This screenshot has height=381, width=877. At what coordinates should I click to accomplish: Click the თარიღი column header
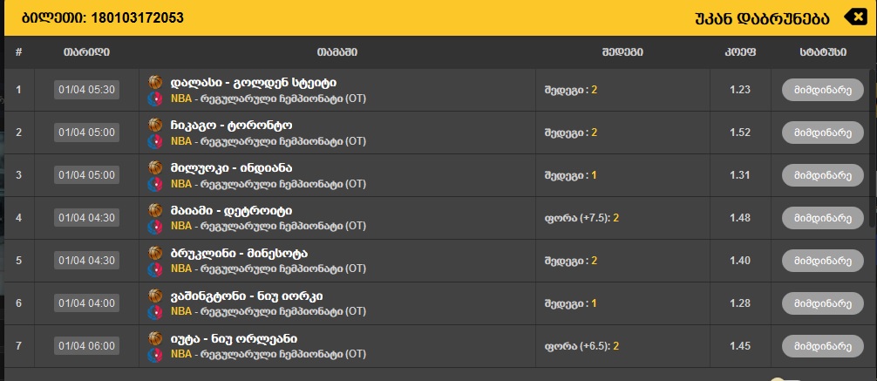(x=86, y=52)
